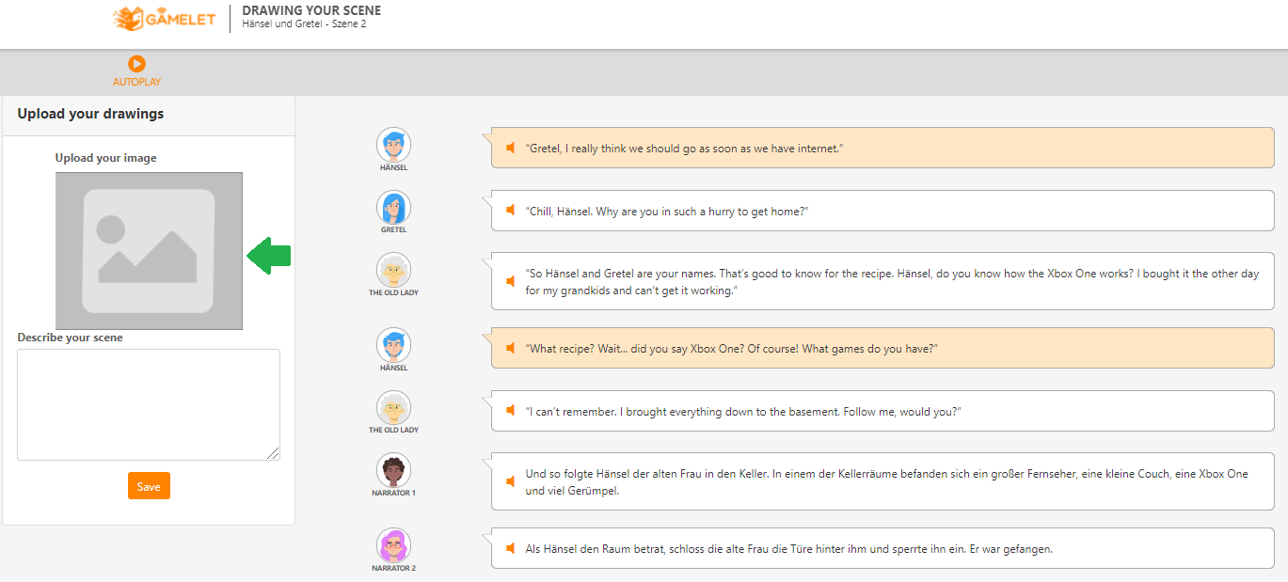1288x582 pixels.
Task: Click Hänsel's avatar beside the internet line
Action: click(x=394, y=145)
